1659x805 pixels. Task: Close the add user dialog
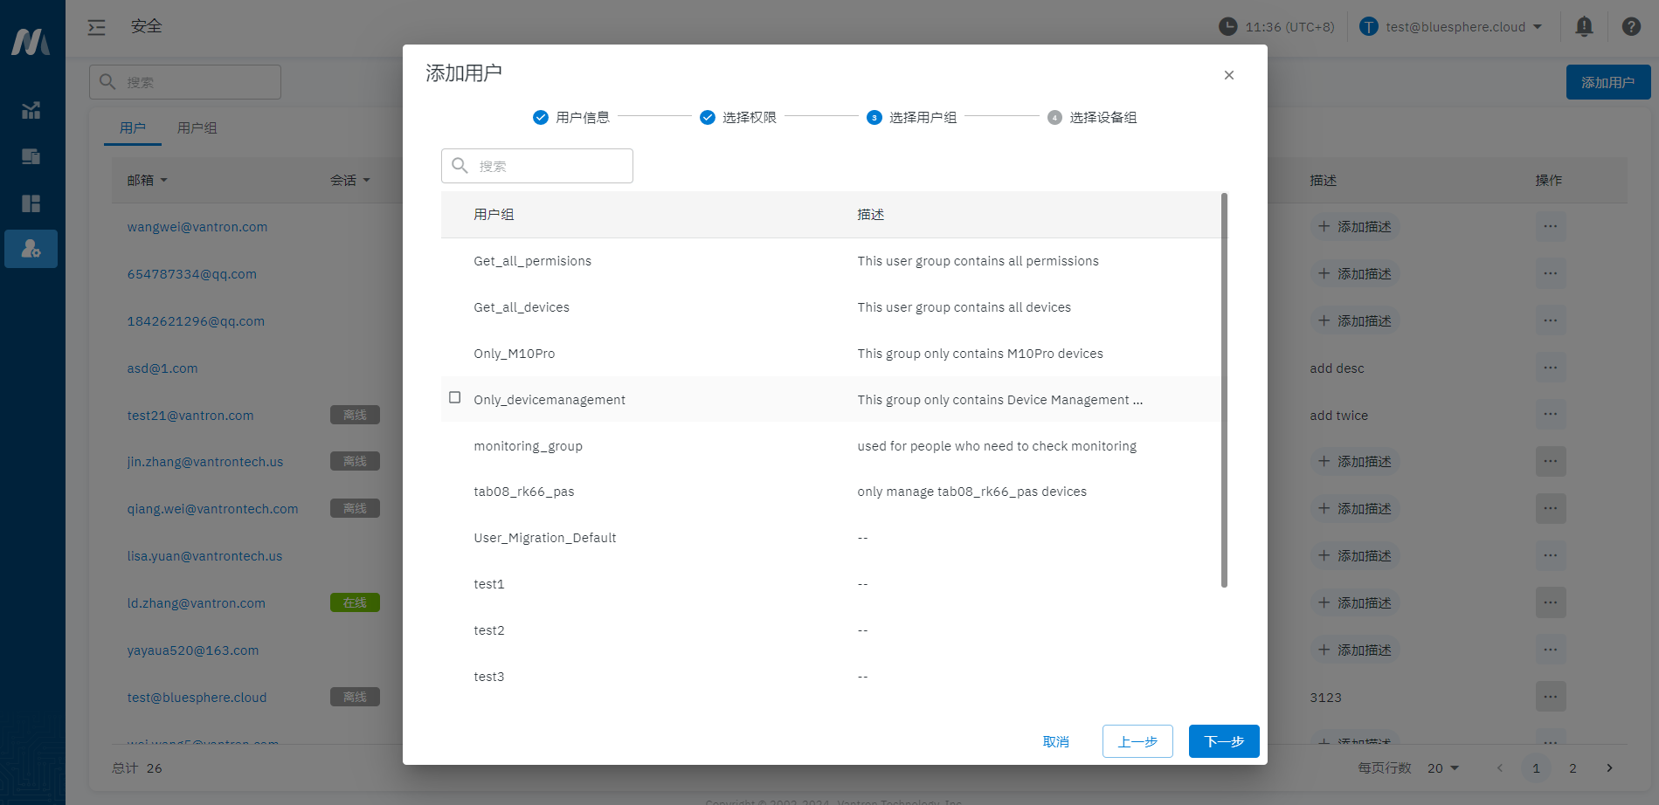(x=1228, y=75)
